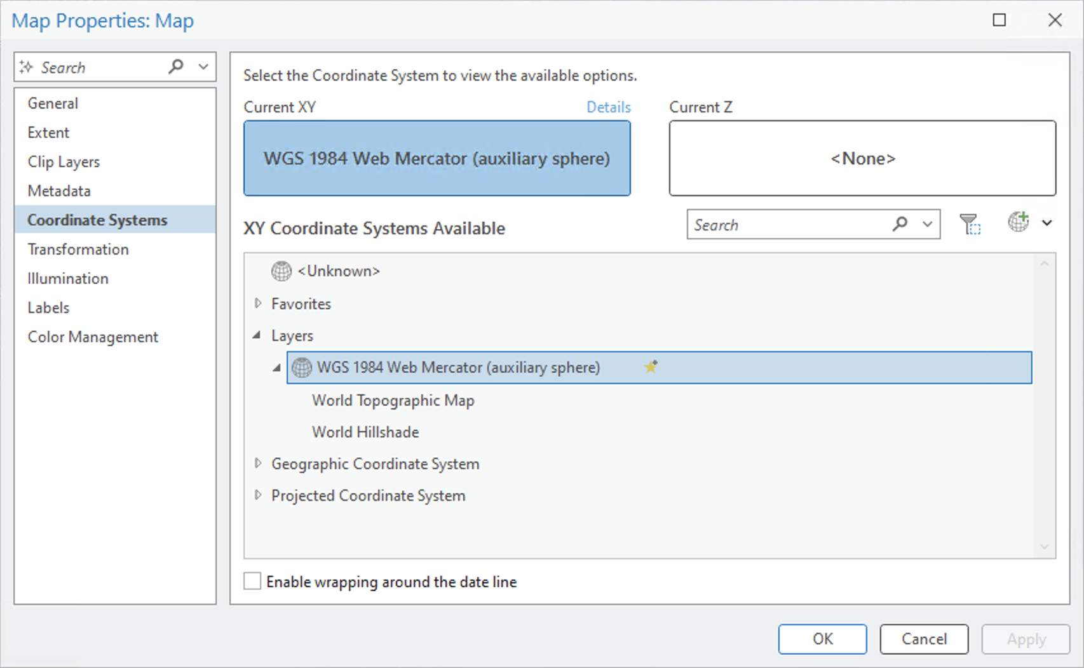Select World Topographic Map layer entry

point(393,401)
